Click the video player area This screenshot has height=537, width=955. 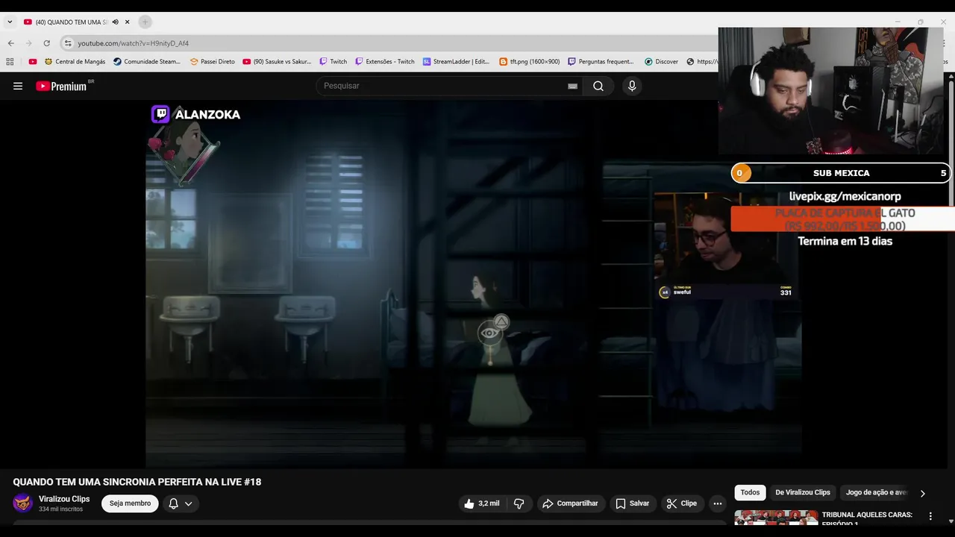point(474,285)
